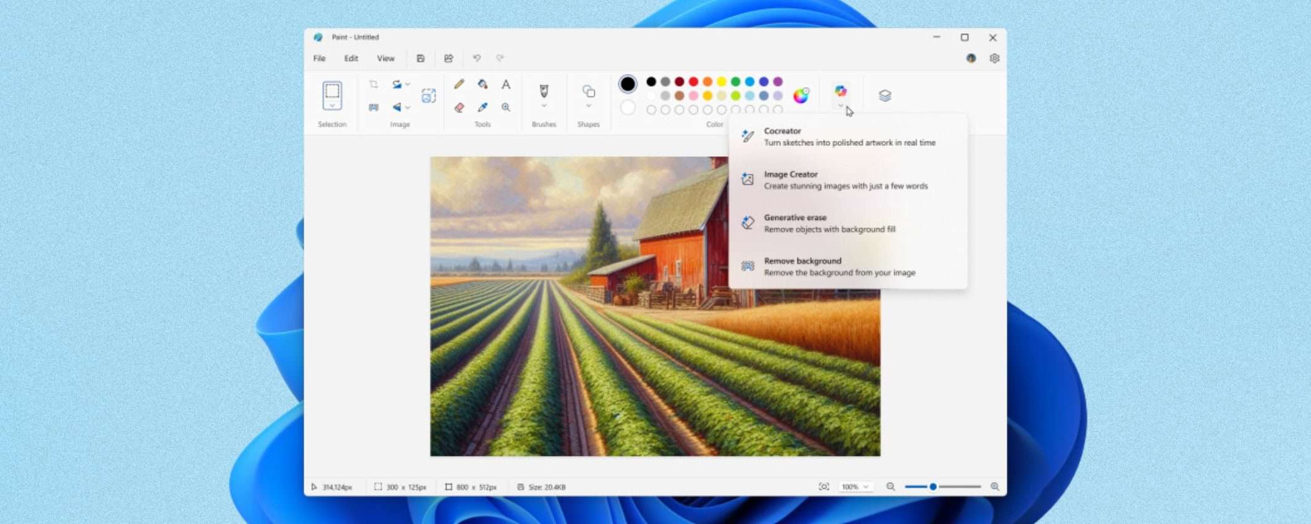
Task: Pick the red color swatch
Action: click(x=693, y=82)
